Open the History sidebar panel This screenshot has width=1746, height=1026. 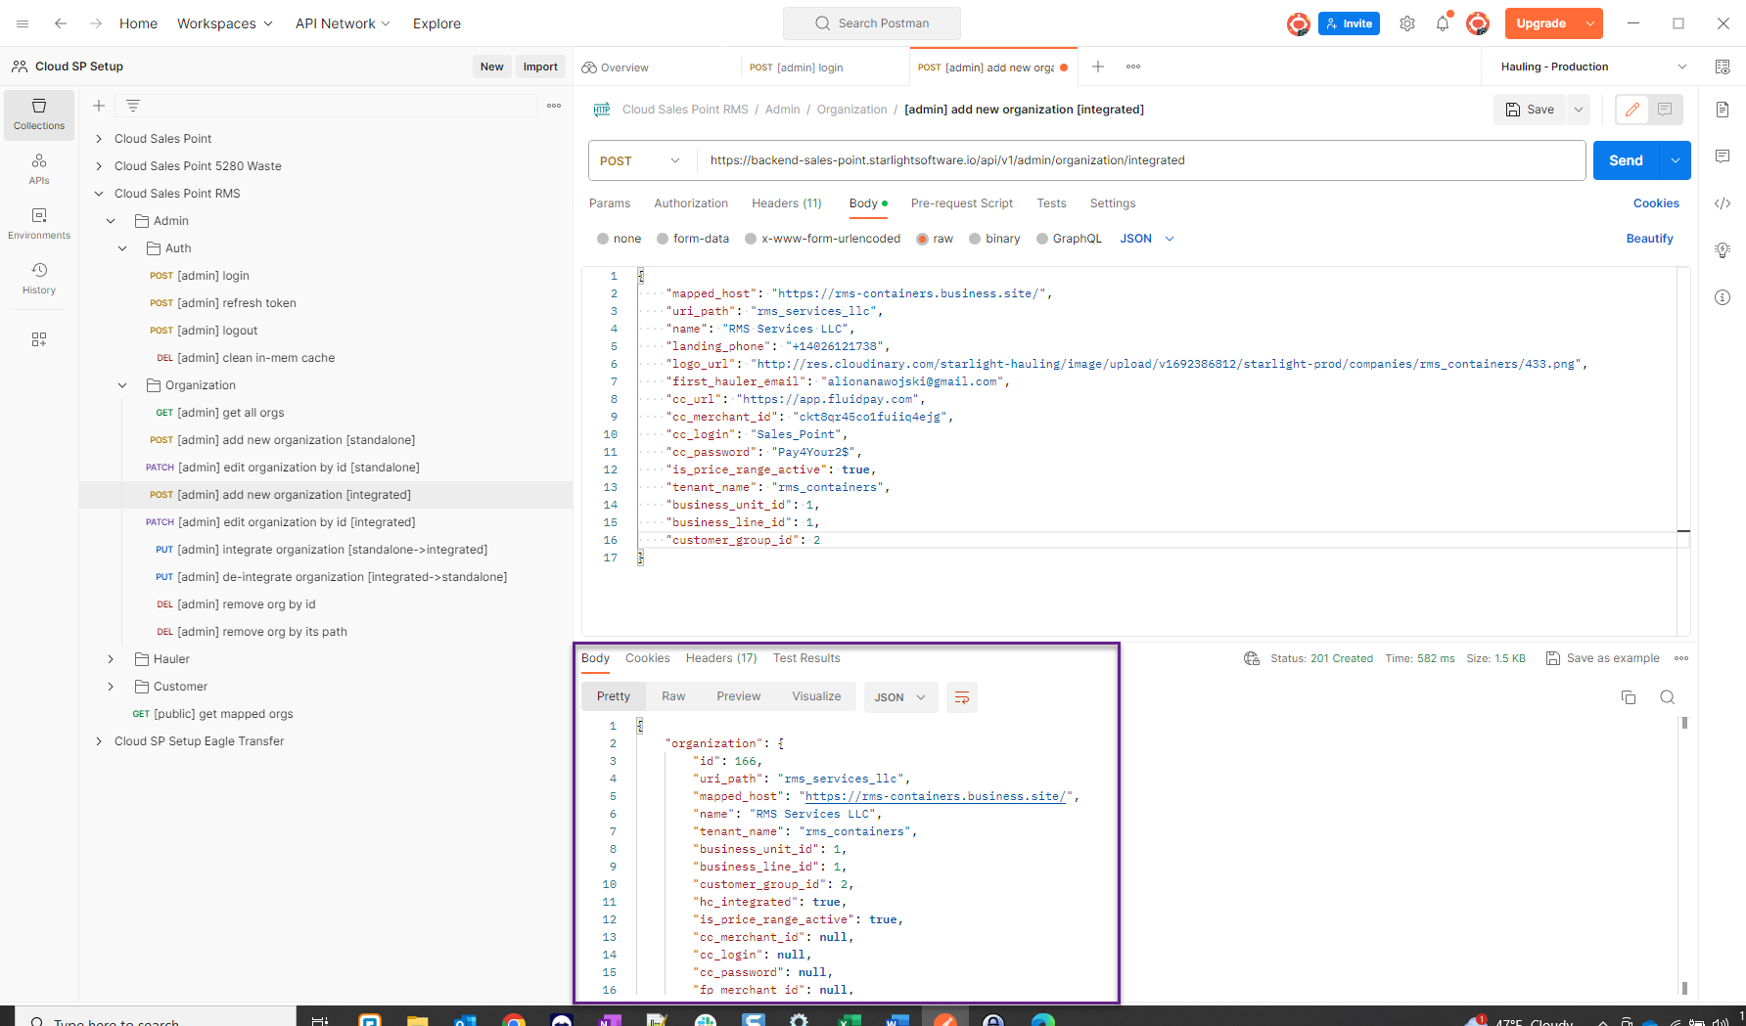39,278
